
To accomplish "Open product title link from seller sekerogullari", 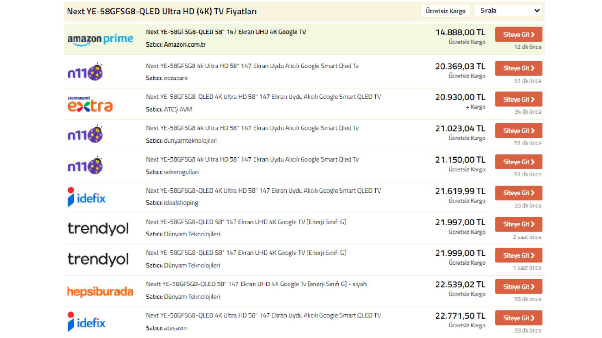I will pyautogui.click(x=252, y=160).
